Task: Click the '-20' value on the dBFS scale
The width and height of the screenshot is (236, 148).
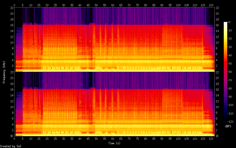Action: tap(229, 39)
